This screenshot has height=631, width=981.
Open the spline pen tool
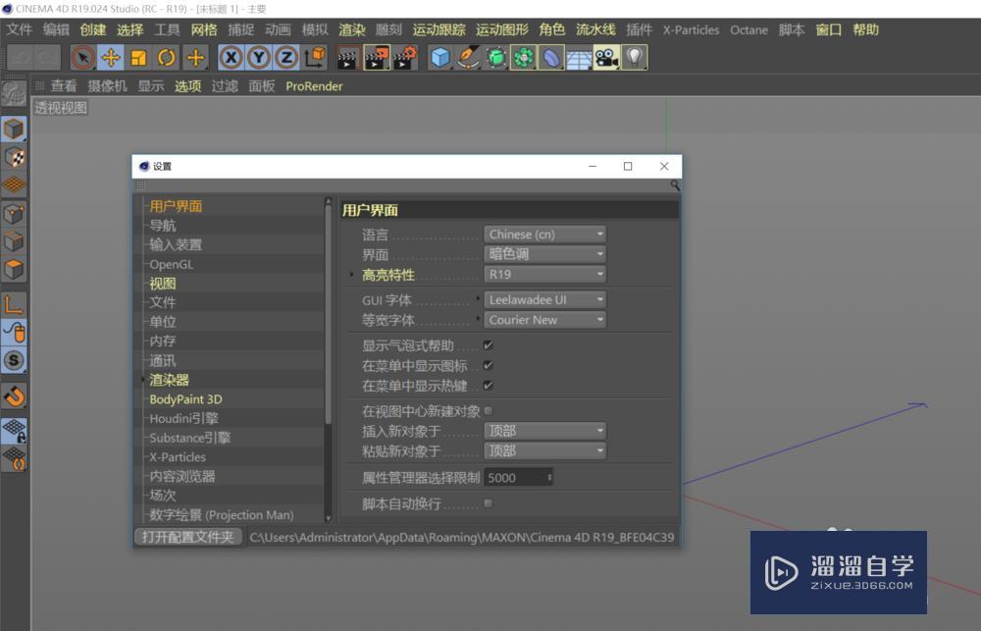[468, 58]
